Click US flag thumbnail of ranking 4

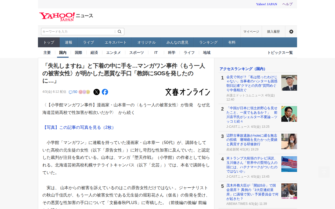point(289,164)
